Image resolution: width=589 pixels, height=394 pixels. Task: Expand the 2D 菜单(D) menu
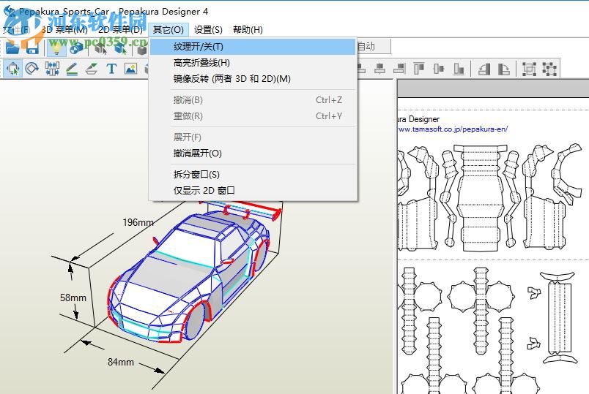tap(120, 30)
